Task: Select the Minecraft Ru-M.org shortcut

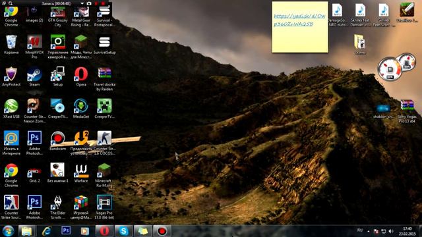Action: (104, 175)
